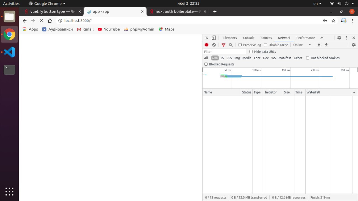The height and width of the screenshot is (201, 358).
Task: Bookmark this page with the star
Action: click(333, 21)
